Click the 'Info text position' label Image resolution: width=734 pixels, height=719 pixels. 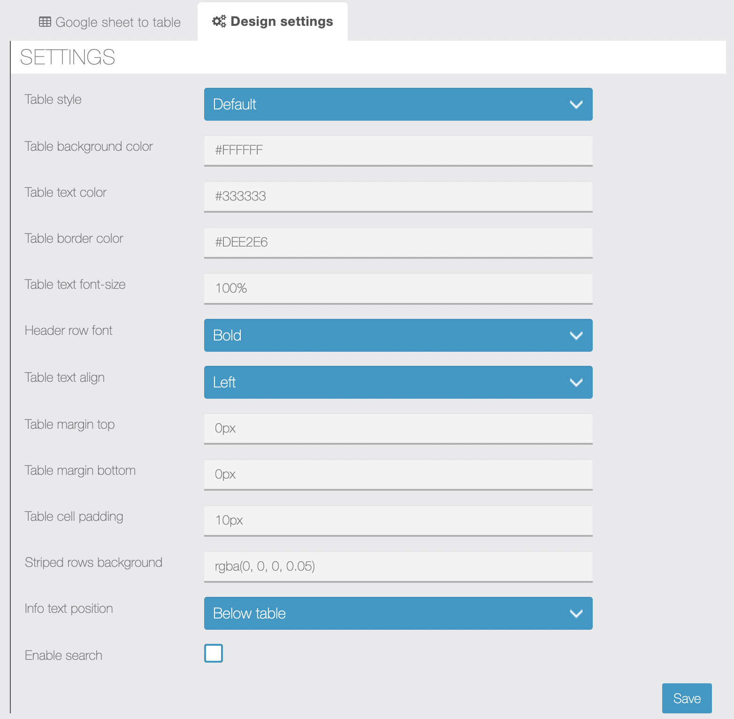coord(69,609)
